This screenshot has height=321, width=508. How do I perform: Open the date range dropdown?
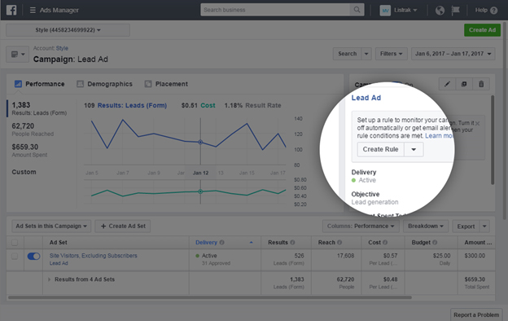[x=453, y=54]
